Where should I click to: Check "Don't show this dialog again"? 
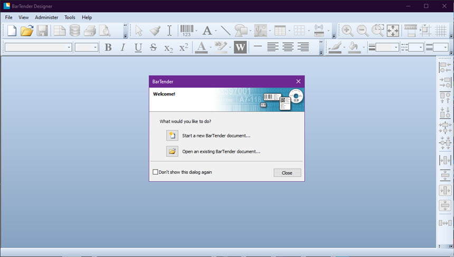156,172
